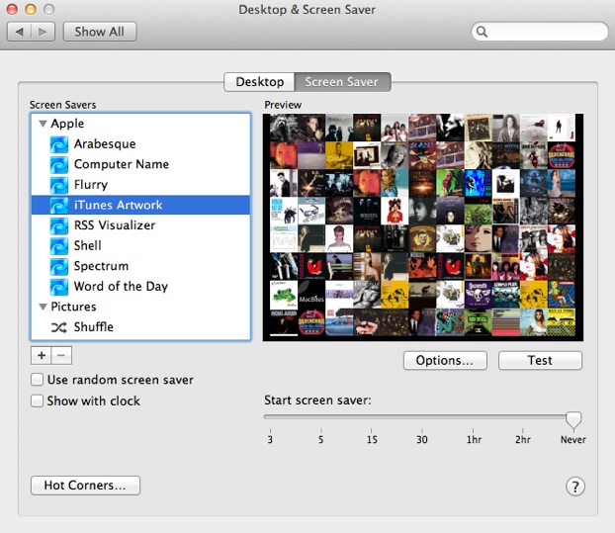615x533 pixels.
Task: Open help with the question mark button
Action: point(574,486)
